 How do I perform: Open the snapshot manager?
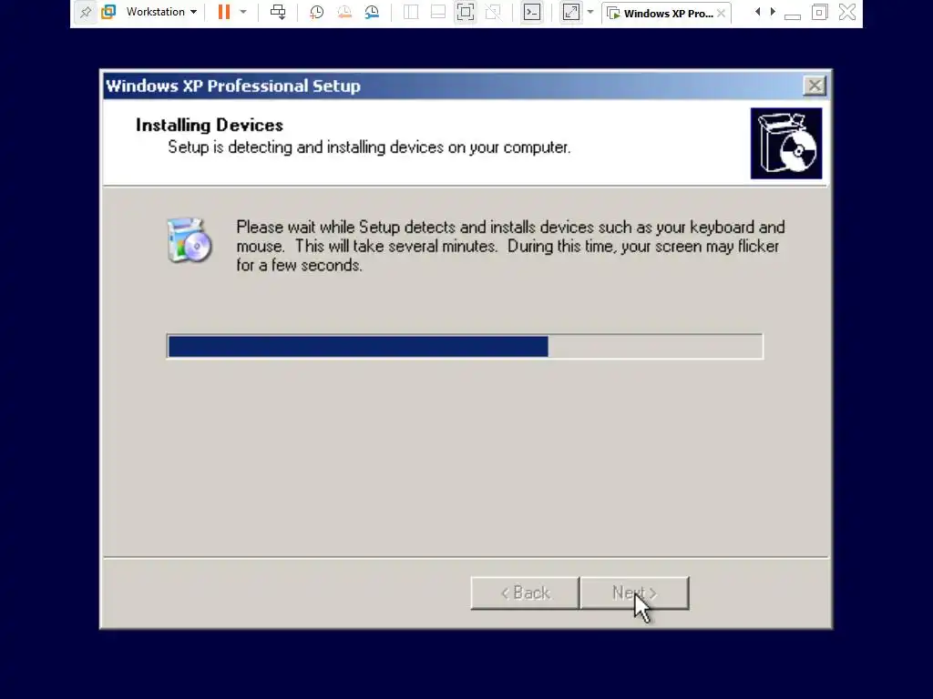pos(372,12)
